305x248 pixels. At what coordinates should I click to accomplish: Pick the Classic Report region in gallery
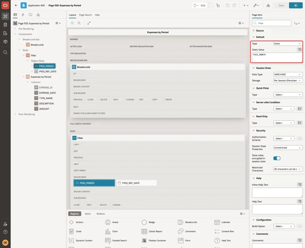[x=152, y=231]
